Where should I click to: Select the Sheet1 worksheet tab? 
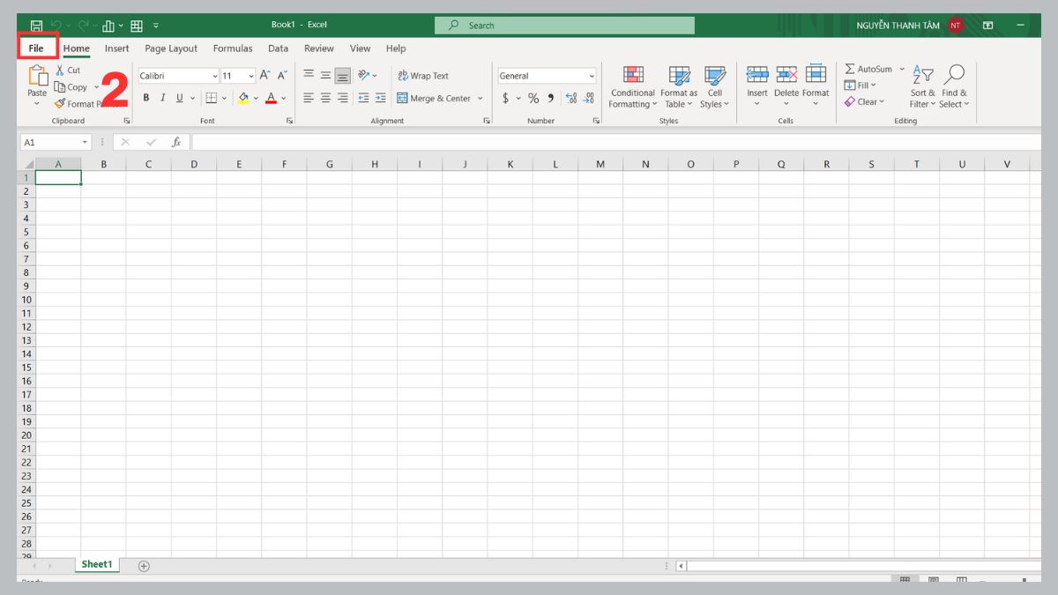[x=97, y=564]
